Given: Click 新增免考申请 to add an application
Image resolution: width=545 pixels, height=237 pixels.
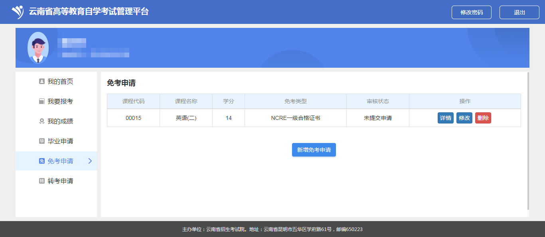Looking at the screenshot, I should point(314,150).
